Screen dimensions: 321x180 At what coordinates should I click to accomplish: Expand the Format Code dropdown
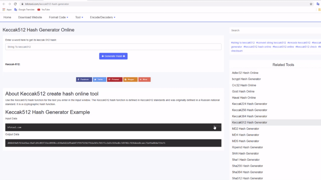[58, 17]
